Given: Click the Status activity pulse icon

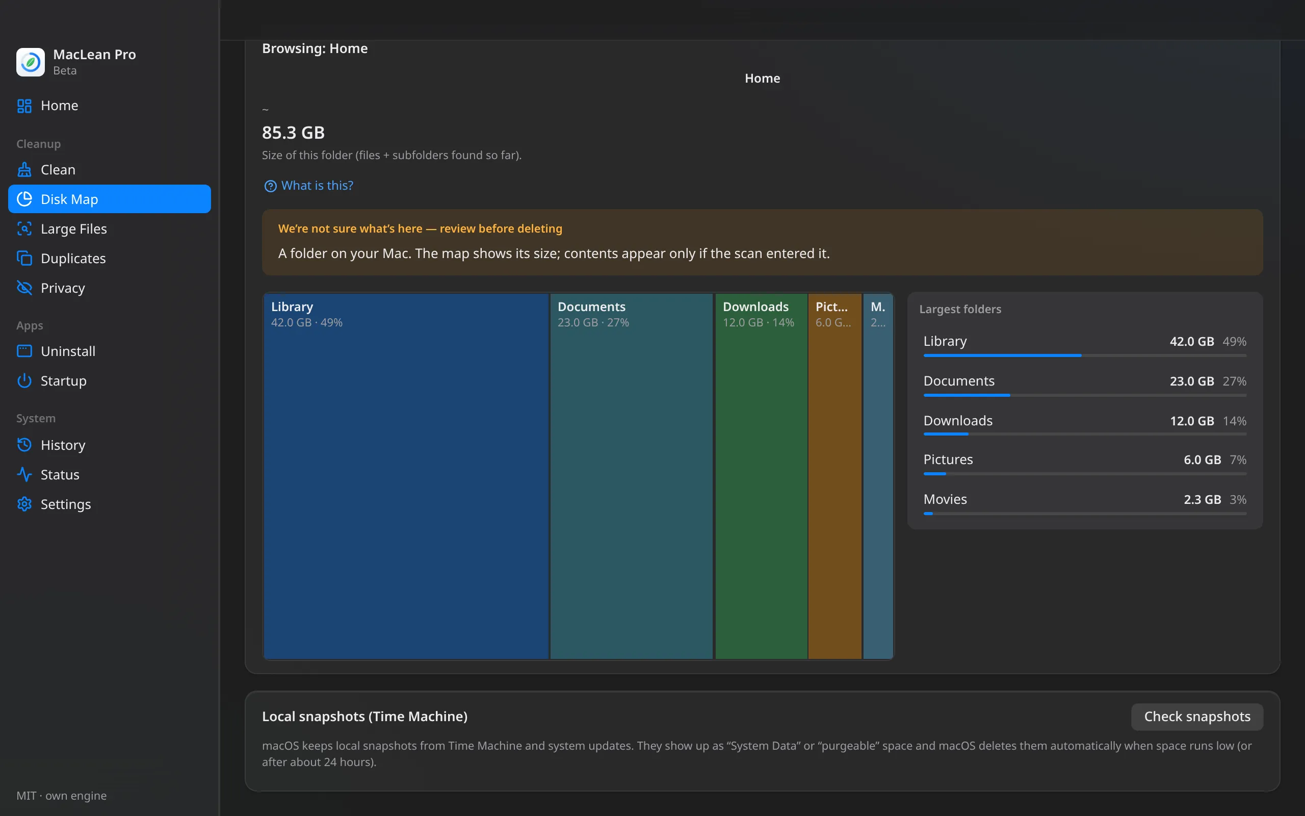Looking at the screenshot, I should [x=24, y=475].
